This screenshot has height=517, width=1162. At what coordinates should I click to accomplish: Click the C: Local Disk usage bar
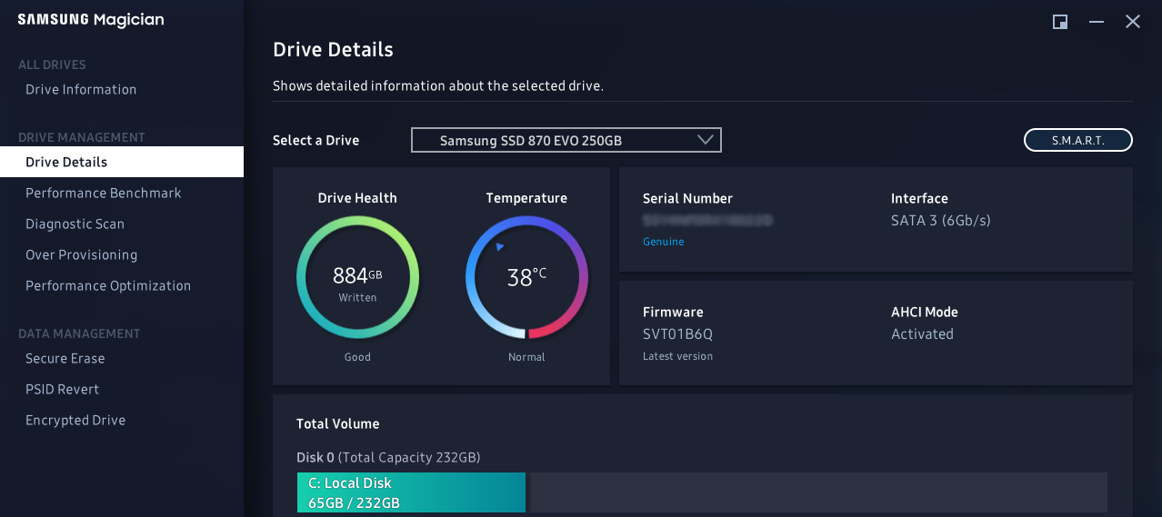(x=411, y=492)
